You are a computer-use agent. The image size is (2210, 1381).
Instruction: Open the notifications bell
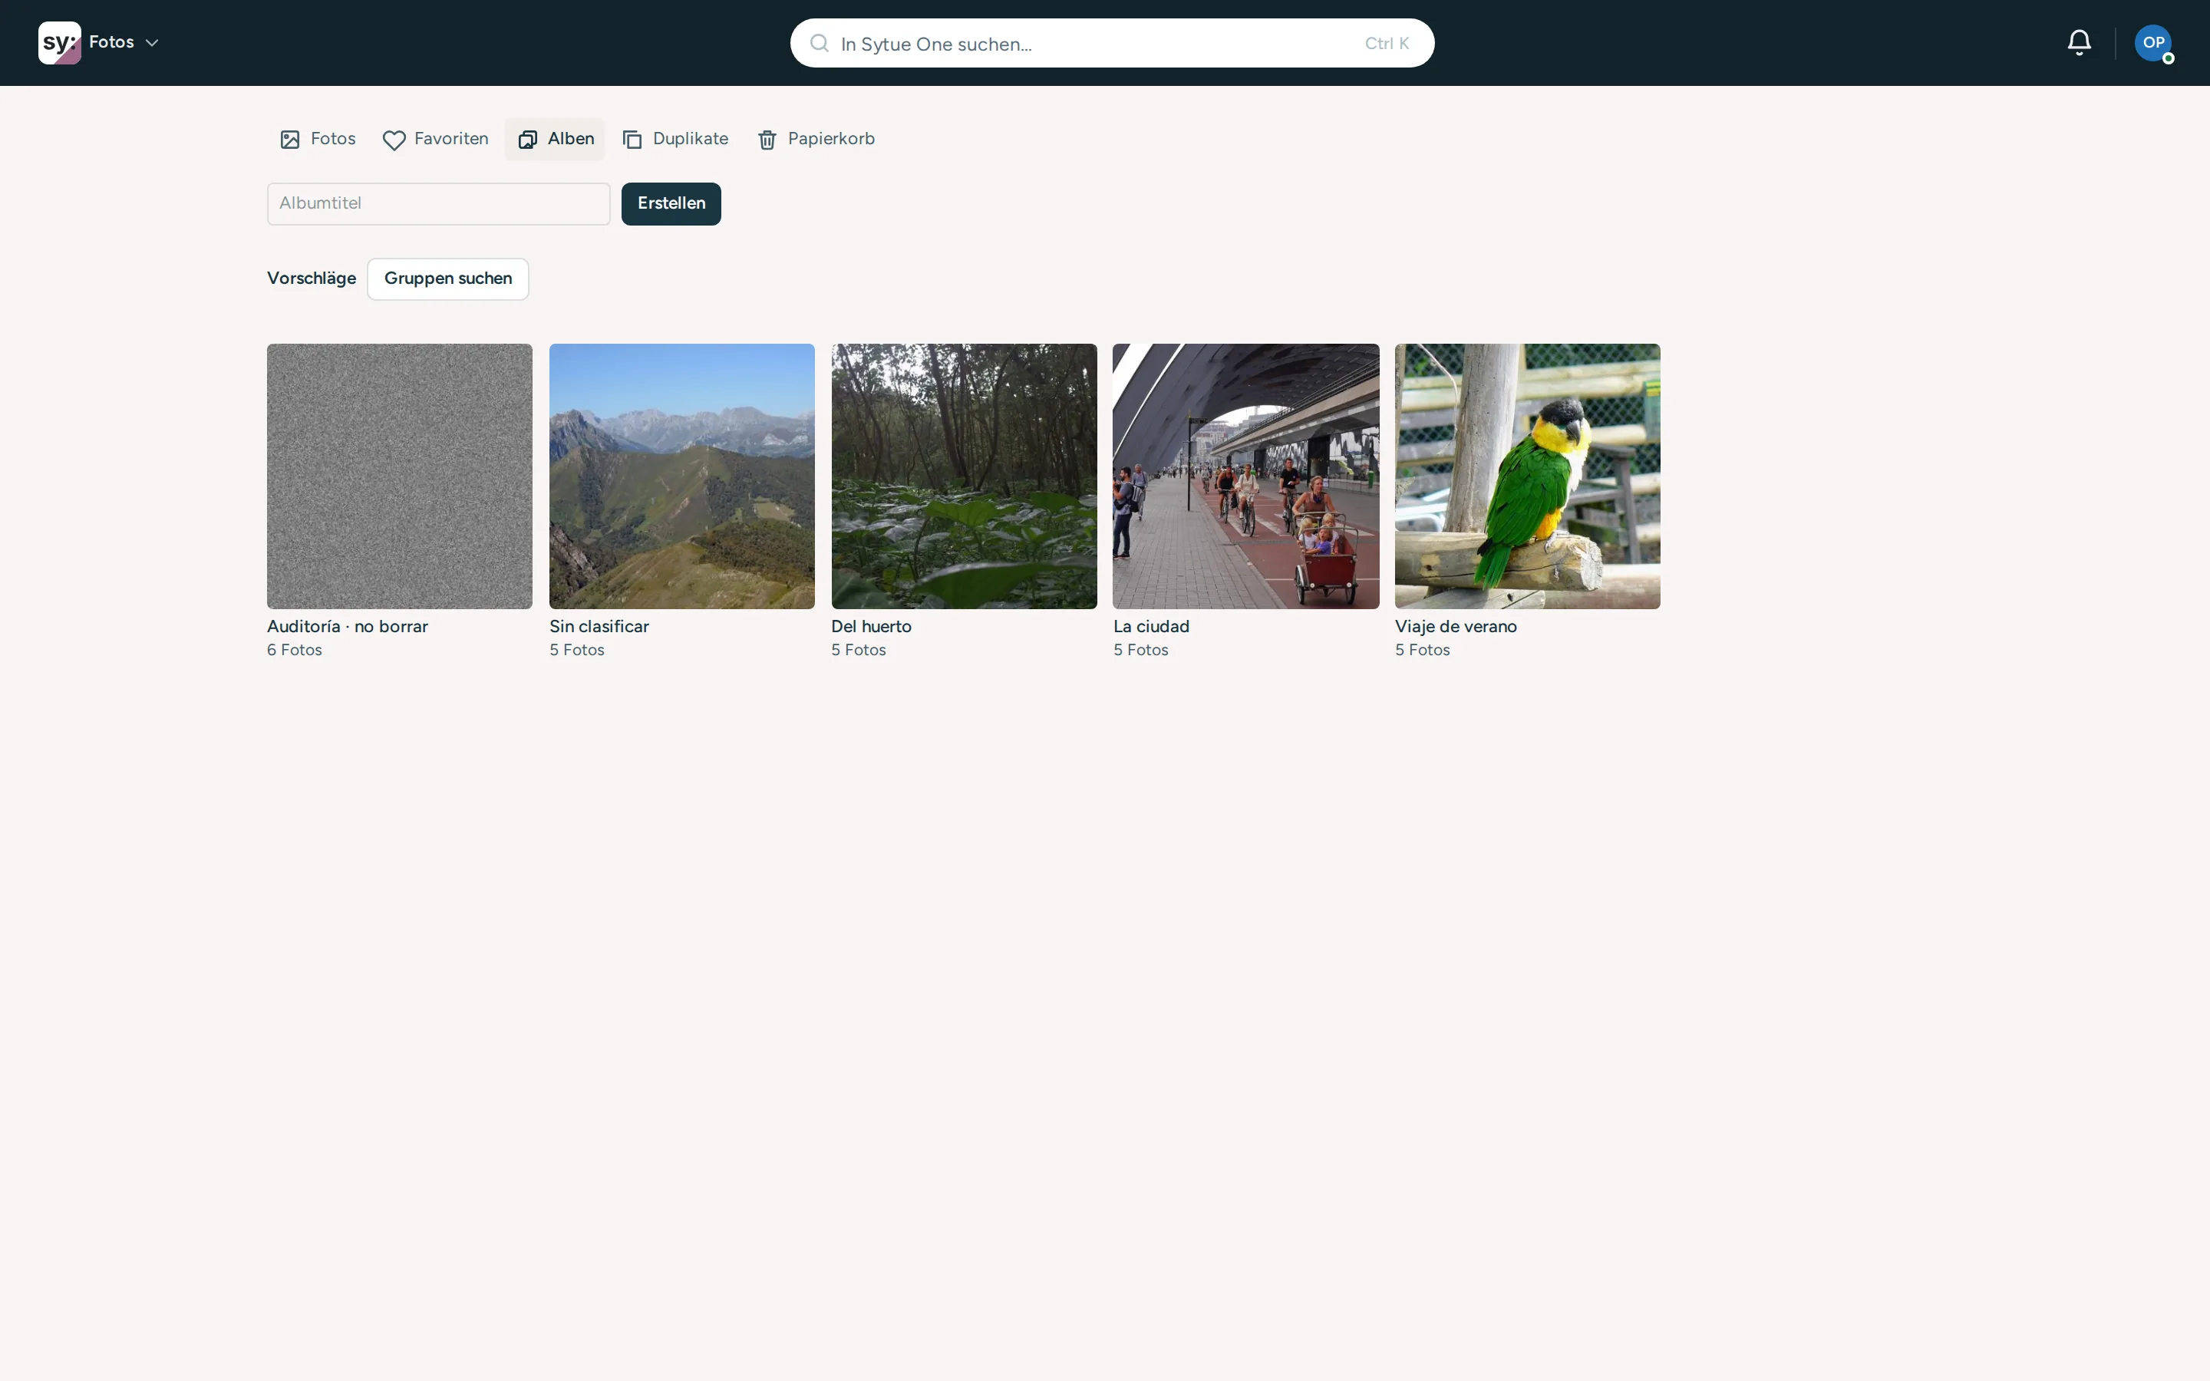tap(2080, 43)
